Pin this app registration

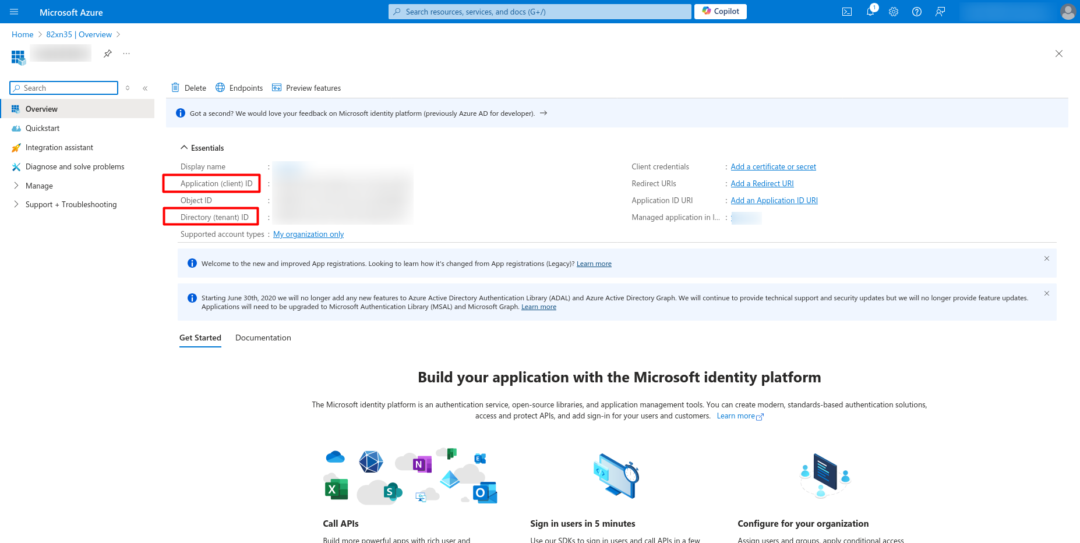pos(108,54)
